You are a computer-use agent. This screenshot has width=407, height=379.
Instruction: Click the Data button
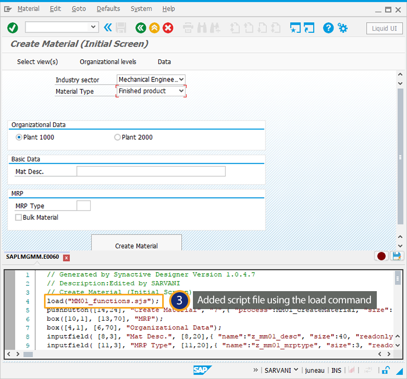(164, 62)
